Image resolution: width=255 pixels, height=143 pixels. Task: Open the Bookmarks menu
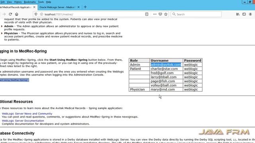pos(30,2)
